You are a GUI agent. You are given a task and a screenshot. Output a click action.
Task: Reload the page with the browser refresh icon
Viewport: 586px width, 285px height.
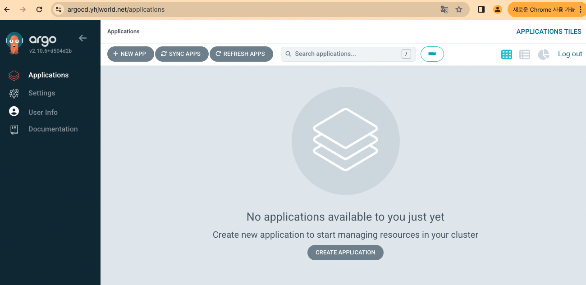pyautogui.click(x=39, y=9)
